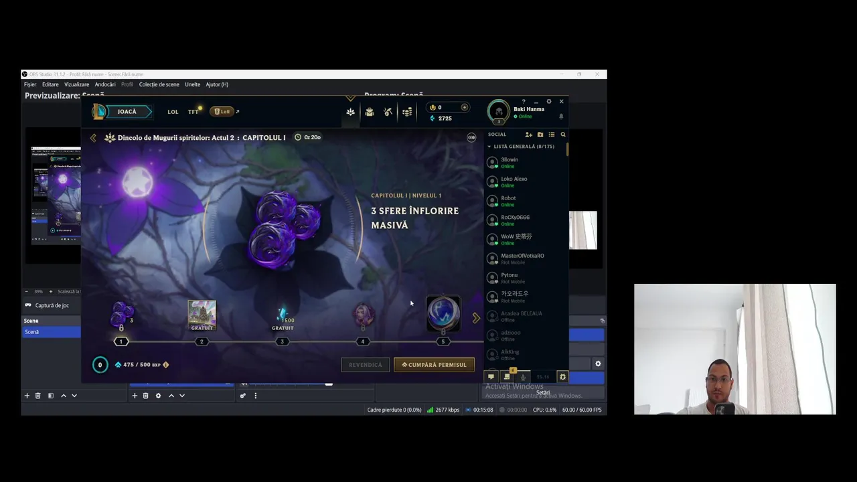Viewport: 857px width, 482px height.
Task: Expand the chevron above top bar
Action: pyautogui.click(x=351, y=98)
